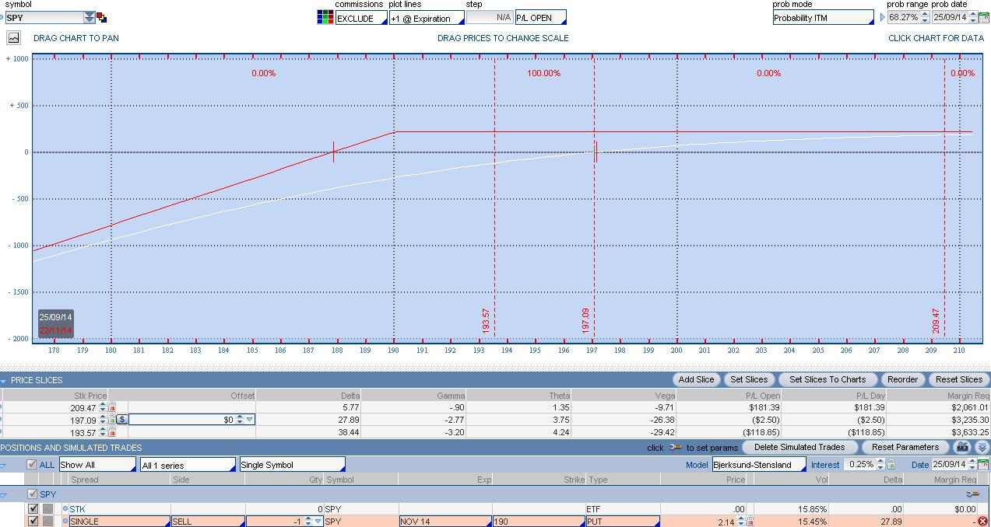Image resolution: width=991 pixels, height=527 pixels.
Task: Open the NOV 14 expiration dropdown
Action: tap(445, 521)
